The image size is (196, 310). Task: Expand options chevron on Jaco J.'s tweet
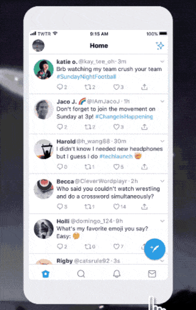tap(162, 101)
